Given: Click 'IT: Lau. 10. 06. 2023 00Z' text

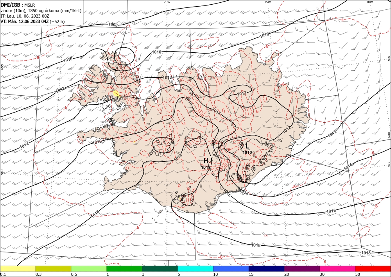Looking at the screenshot, I should tap(25, 16).
